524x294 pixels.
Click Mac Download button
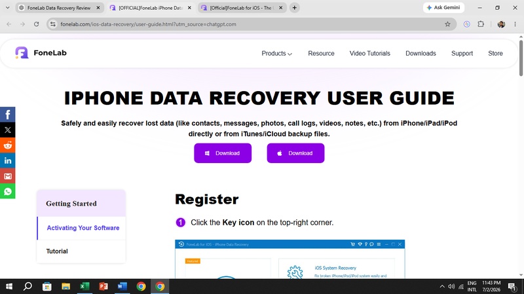(x=295, y=153)
